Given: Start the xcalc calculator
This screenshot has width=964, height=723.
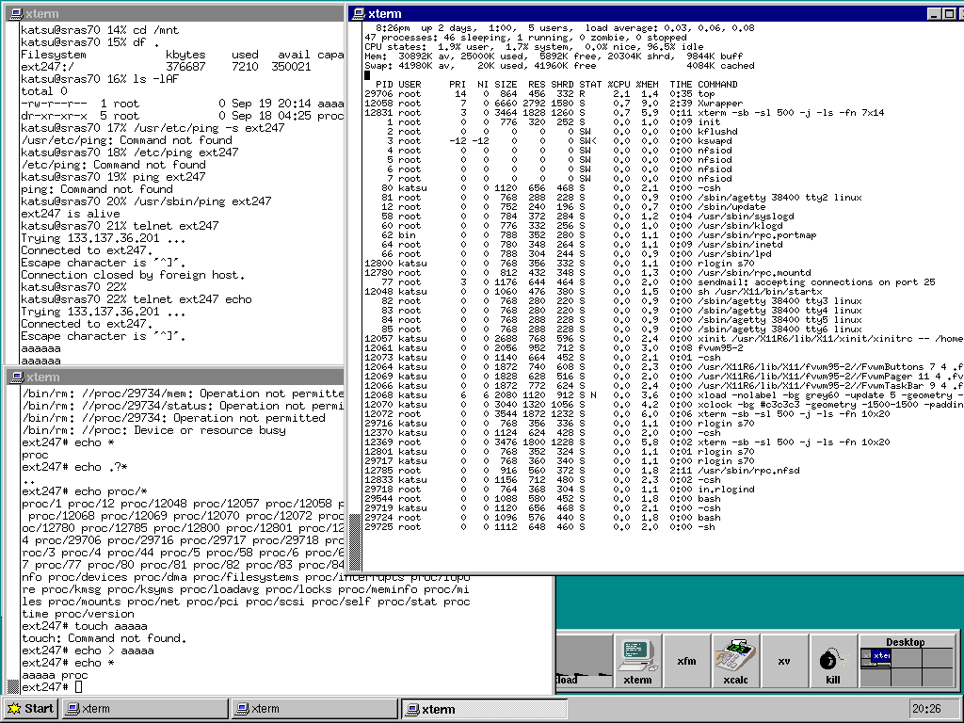Looking at the screenshot, I should pyautogui.click(x=735, y=659).
